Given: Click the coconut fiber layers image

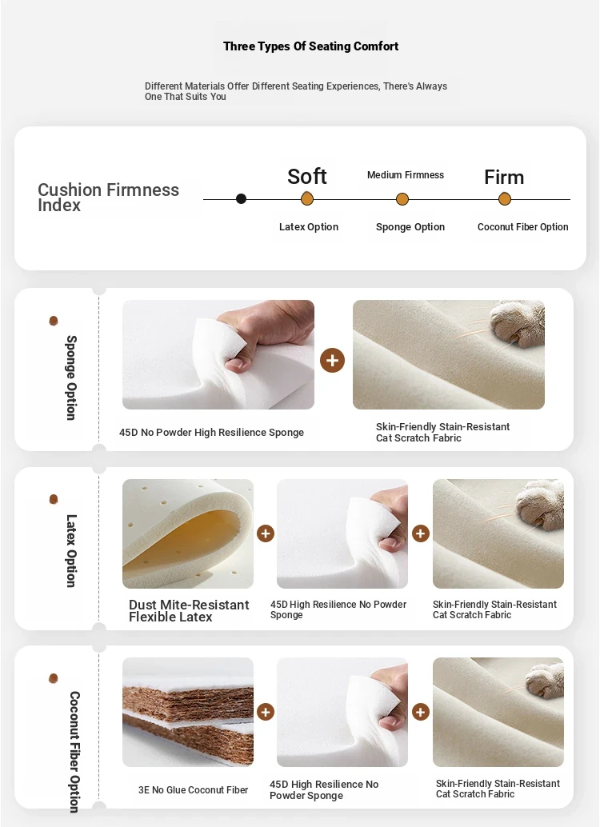Looking at the screenshot, I should coord(188,712).
